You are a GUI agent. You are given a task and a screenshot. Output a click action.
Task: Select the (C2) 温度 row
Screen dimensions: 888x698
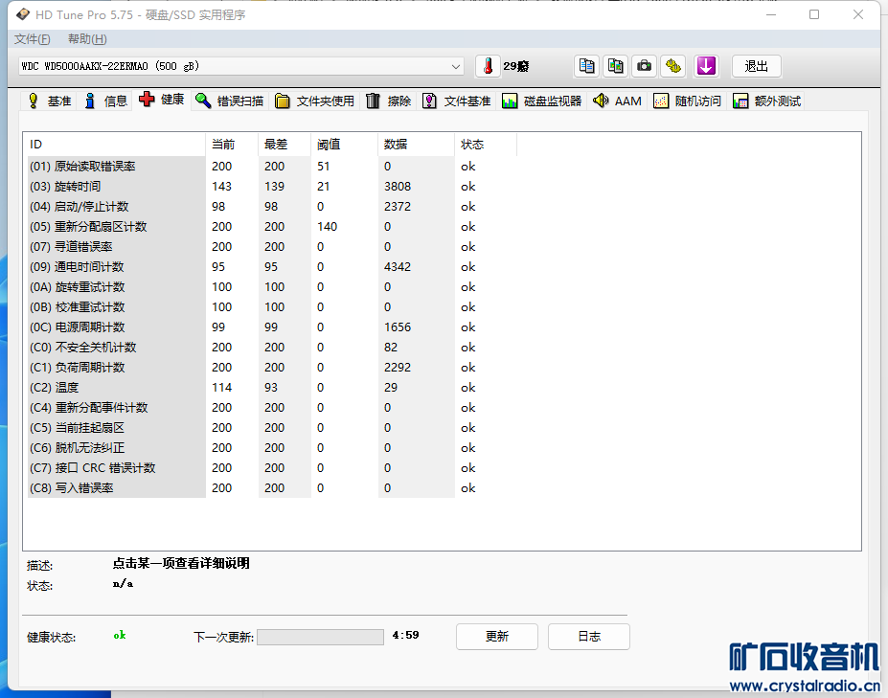pyautogui.click(x=272, y=387)
